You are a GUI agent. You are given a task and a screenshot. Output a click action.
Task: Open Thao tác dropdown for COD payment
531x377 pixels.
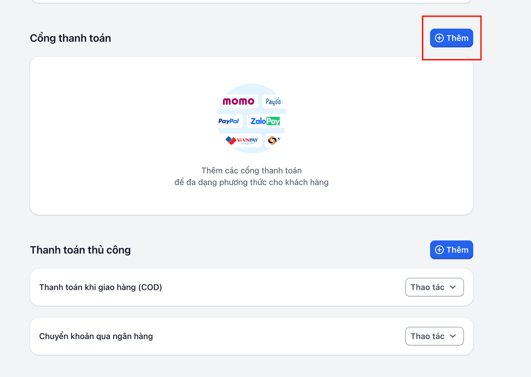434,287
